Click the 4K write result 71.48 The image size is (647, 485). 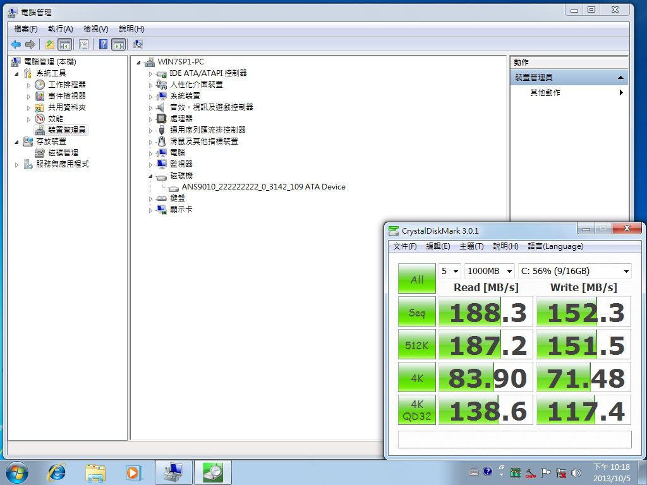click(583, 378)
